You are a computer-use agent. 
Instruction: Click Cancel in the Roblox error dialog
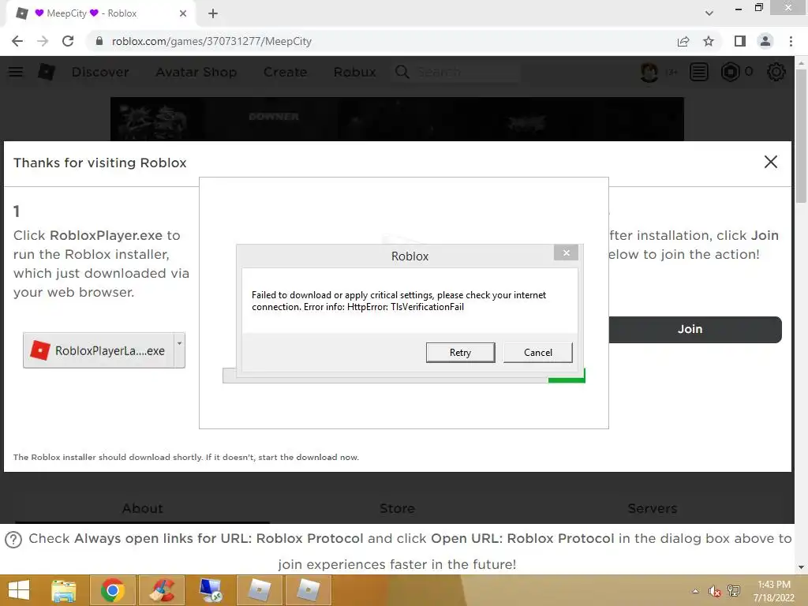click(x=537, y=353)
